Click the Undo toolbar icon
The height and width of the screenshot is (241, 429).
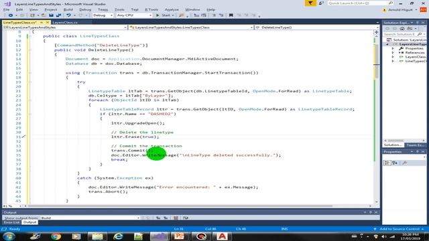pos(68,15)
